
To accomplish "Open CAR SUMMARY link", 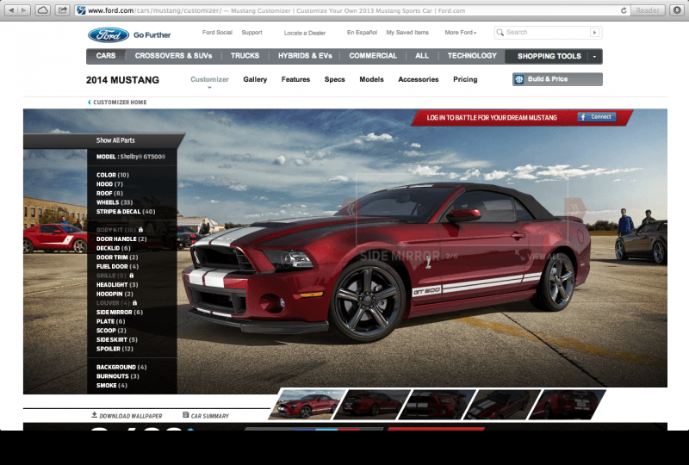I will tap(206, 415).
